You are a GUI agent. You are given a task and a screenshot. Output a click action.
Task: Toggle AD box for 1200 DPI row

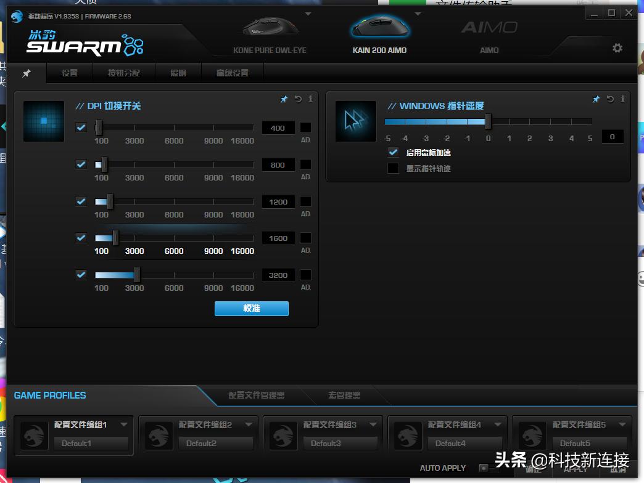(x=305, y=201)
